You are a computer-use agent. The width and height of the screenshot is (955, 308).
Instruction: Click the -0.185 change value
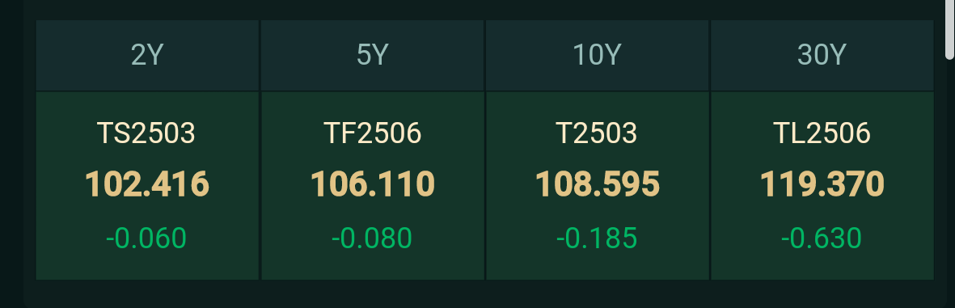pyautogui.click(x=597, y=238)
